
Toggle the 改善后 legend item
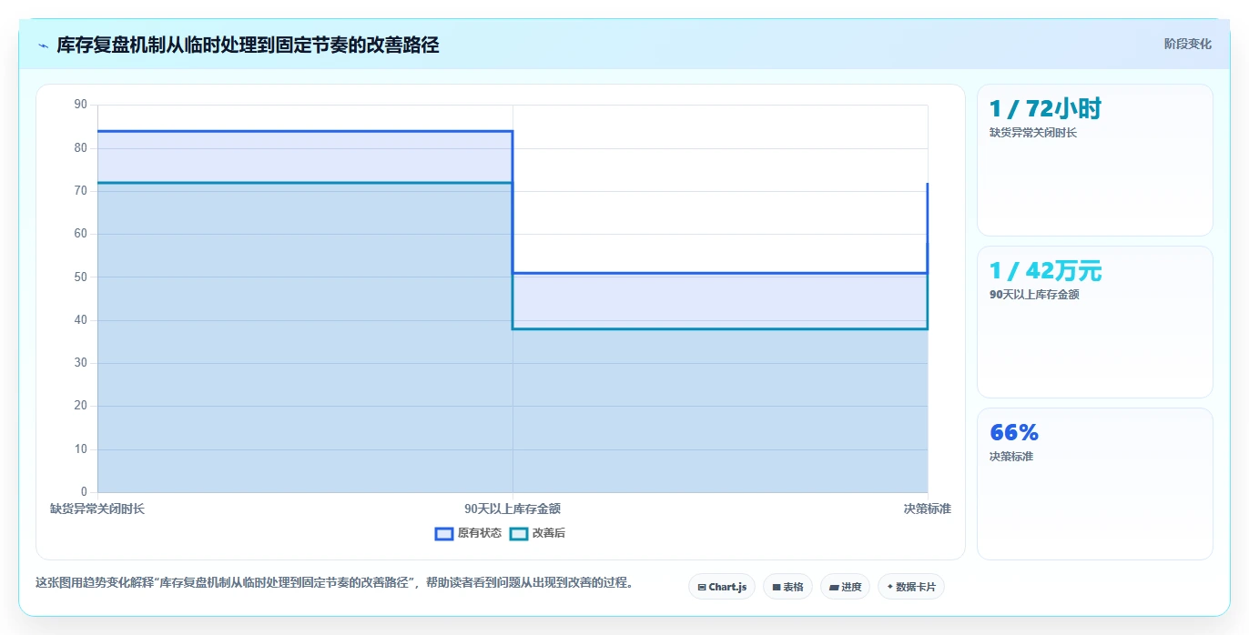tap(537, 533)
